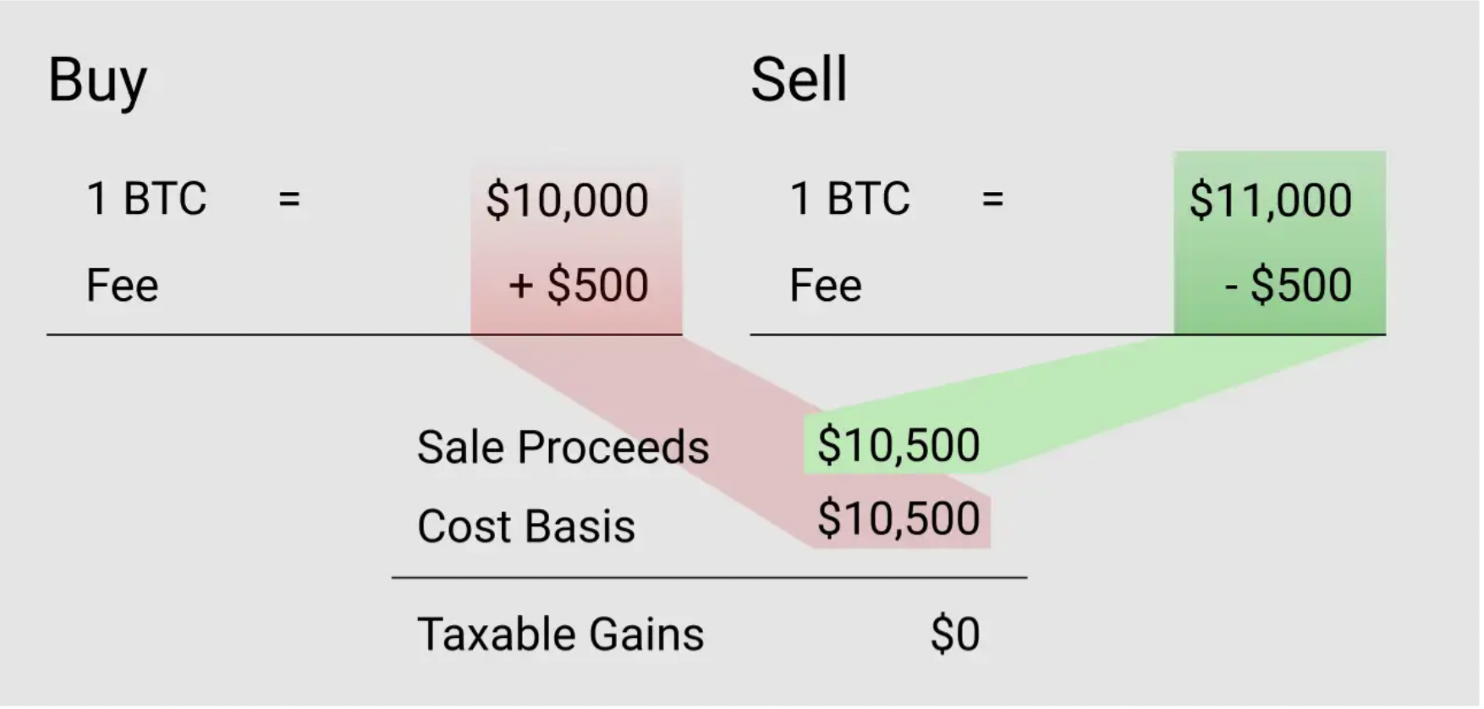Click the Sale Proceeds label
The height and width of the screenshot is (709, 1484).
click(563, 447)
